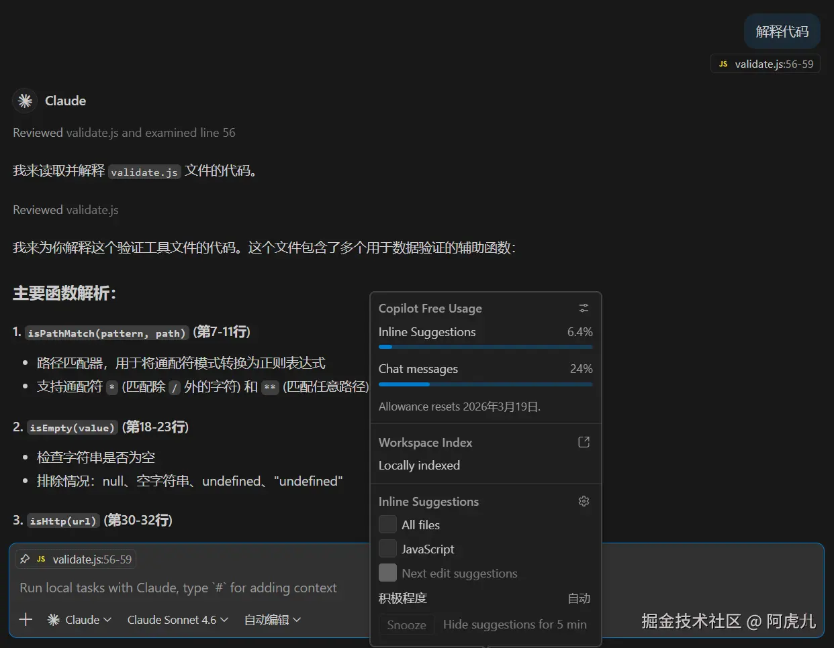
Task: Click Locally indexed status text
Action: point(419,466)
